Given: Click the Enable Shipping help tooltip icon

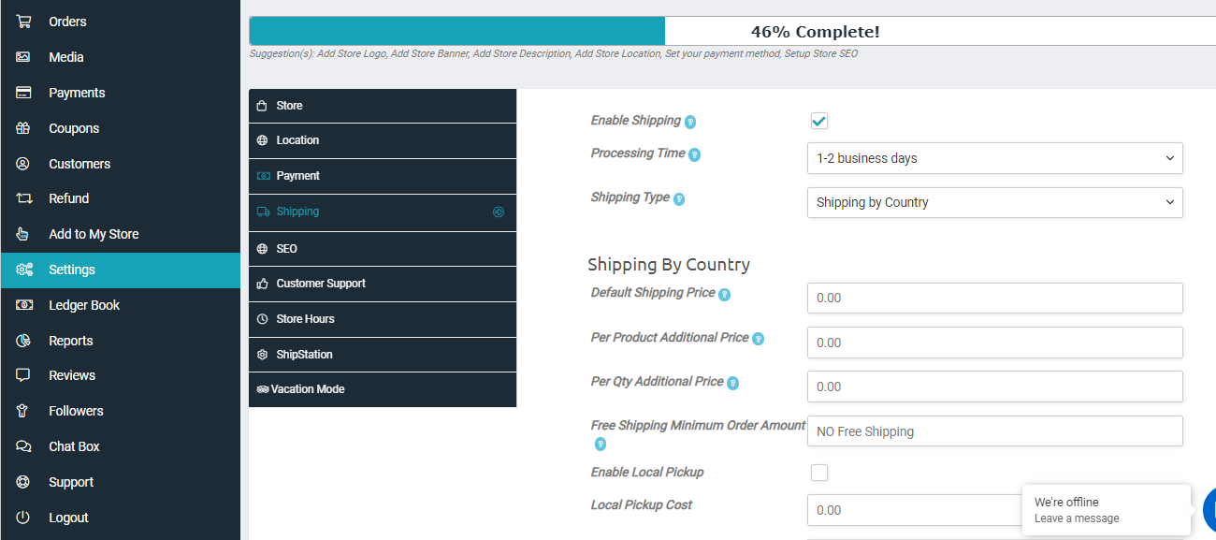Looking at the screenshot, I should pyautogui.click(x=690, y=122).
